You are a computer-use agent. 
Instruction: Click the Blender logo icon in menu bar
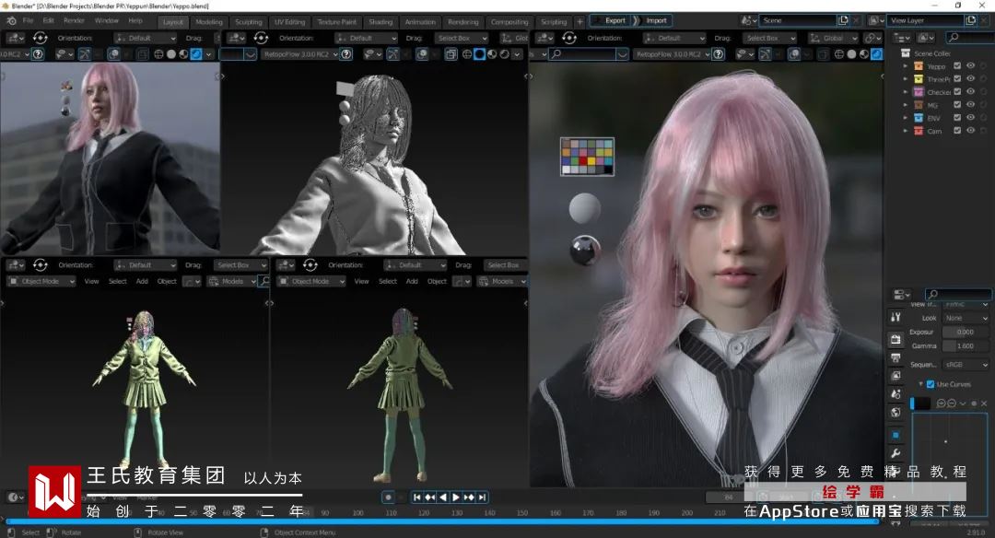11,21
